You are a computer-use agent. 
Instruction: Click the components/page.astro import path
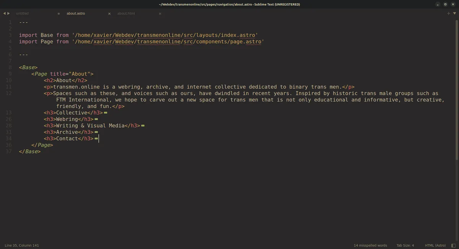[168, 42]
